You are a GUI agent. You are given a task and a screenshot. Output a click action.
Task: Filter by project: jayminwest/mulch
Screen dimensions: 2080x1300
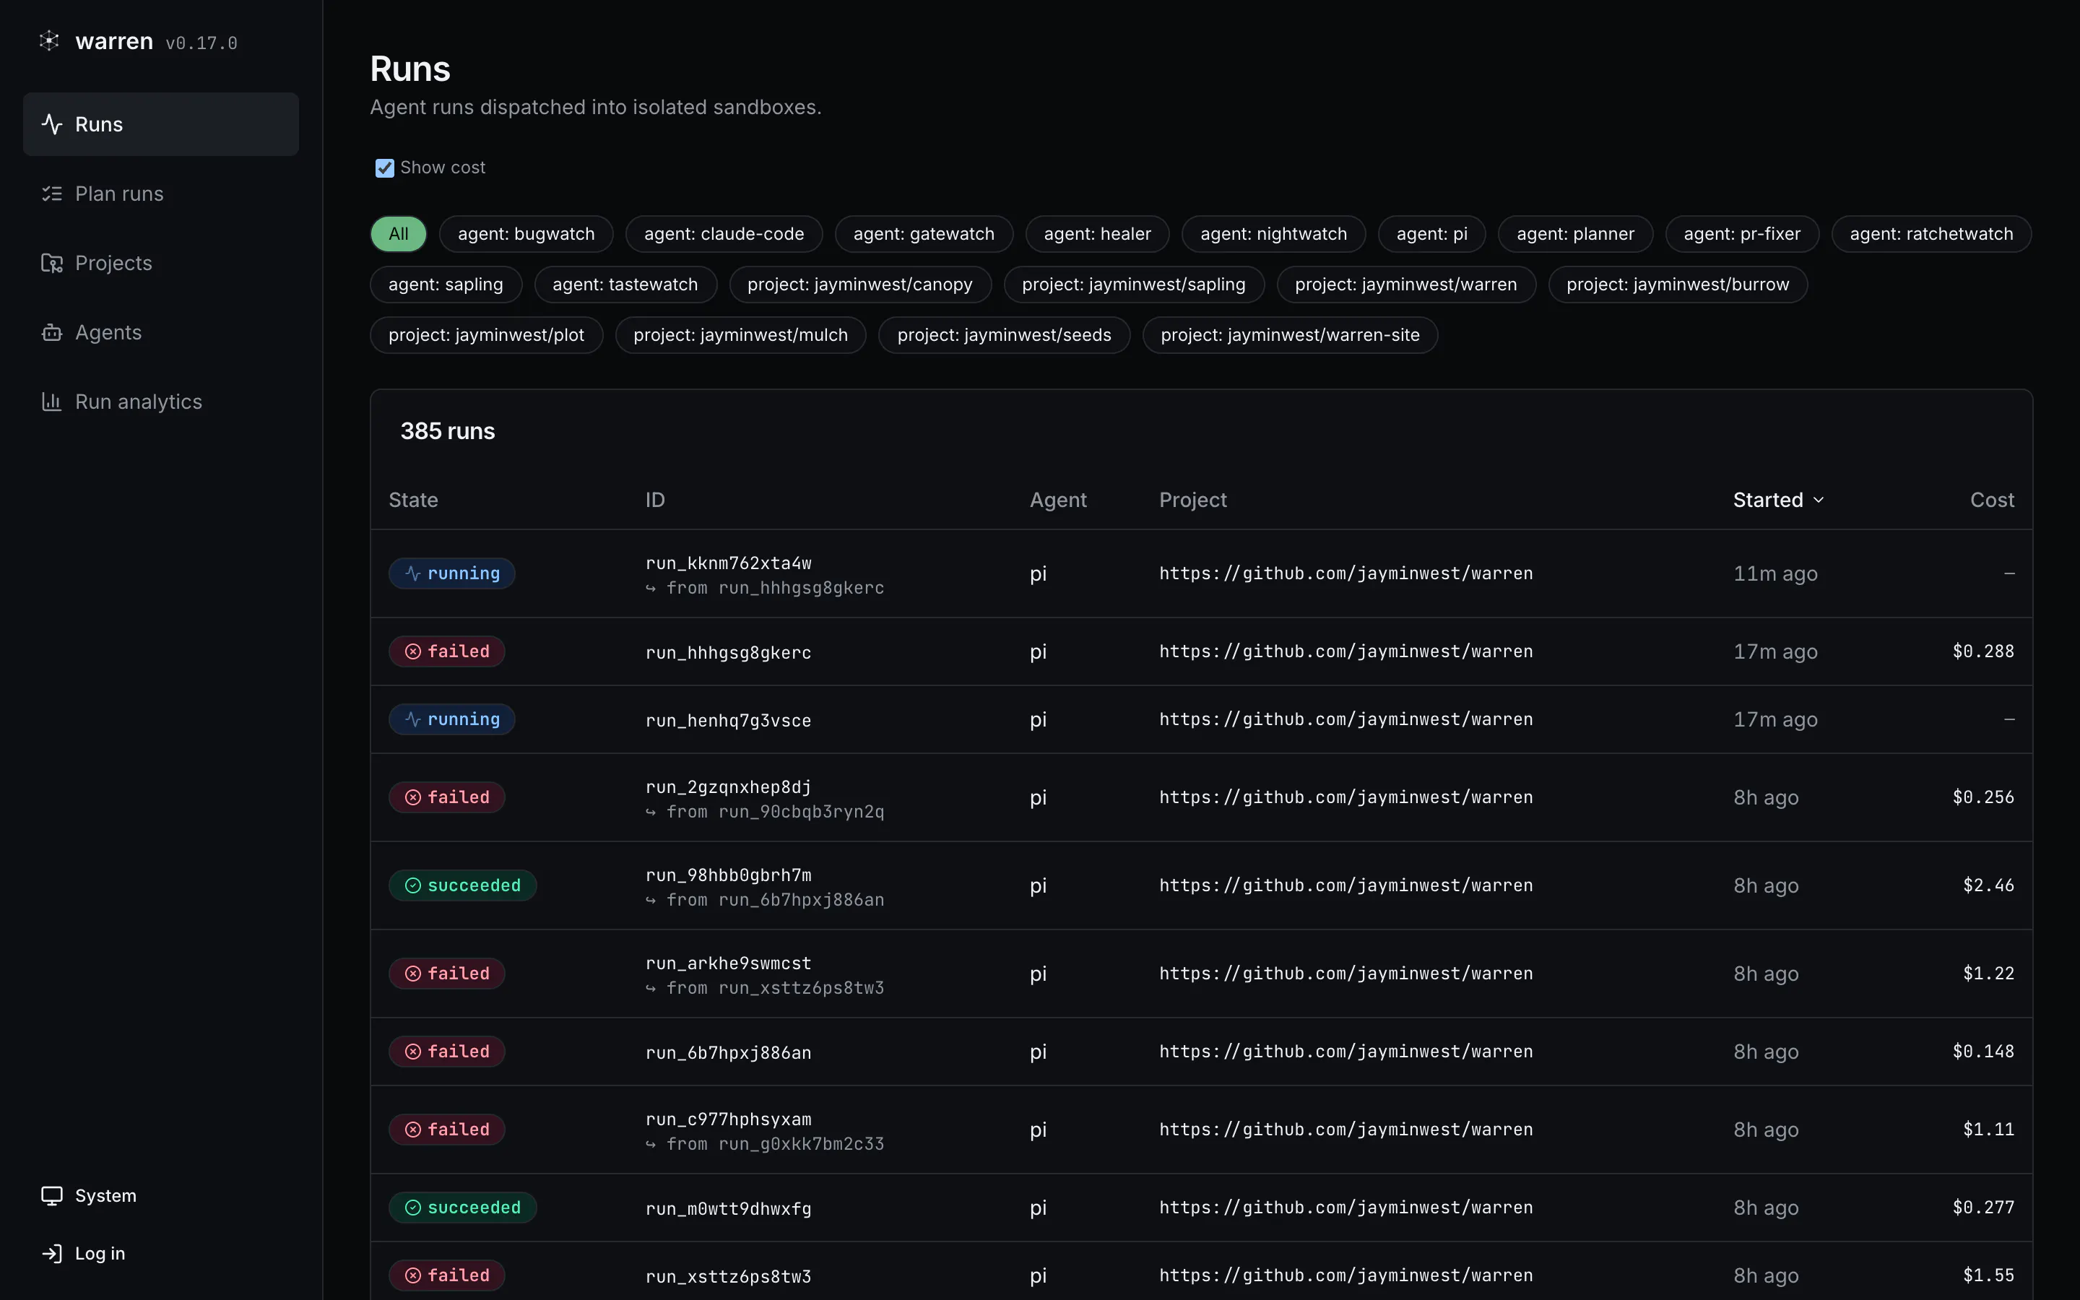(x=741, y=335)
